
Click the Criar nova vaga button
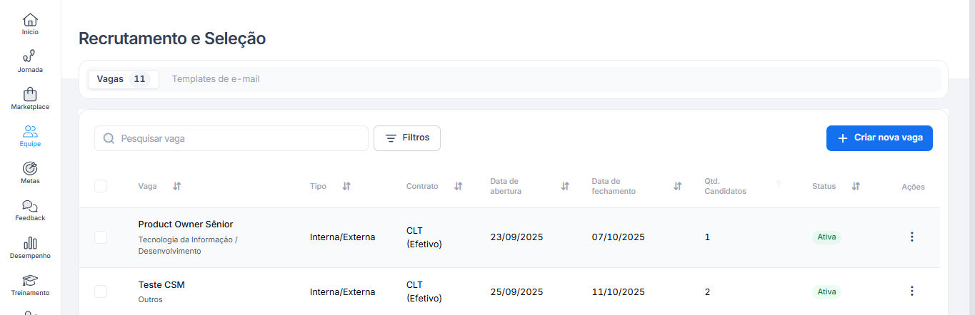879,138
